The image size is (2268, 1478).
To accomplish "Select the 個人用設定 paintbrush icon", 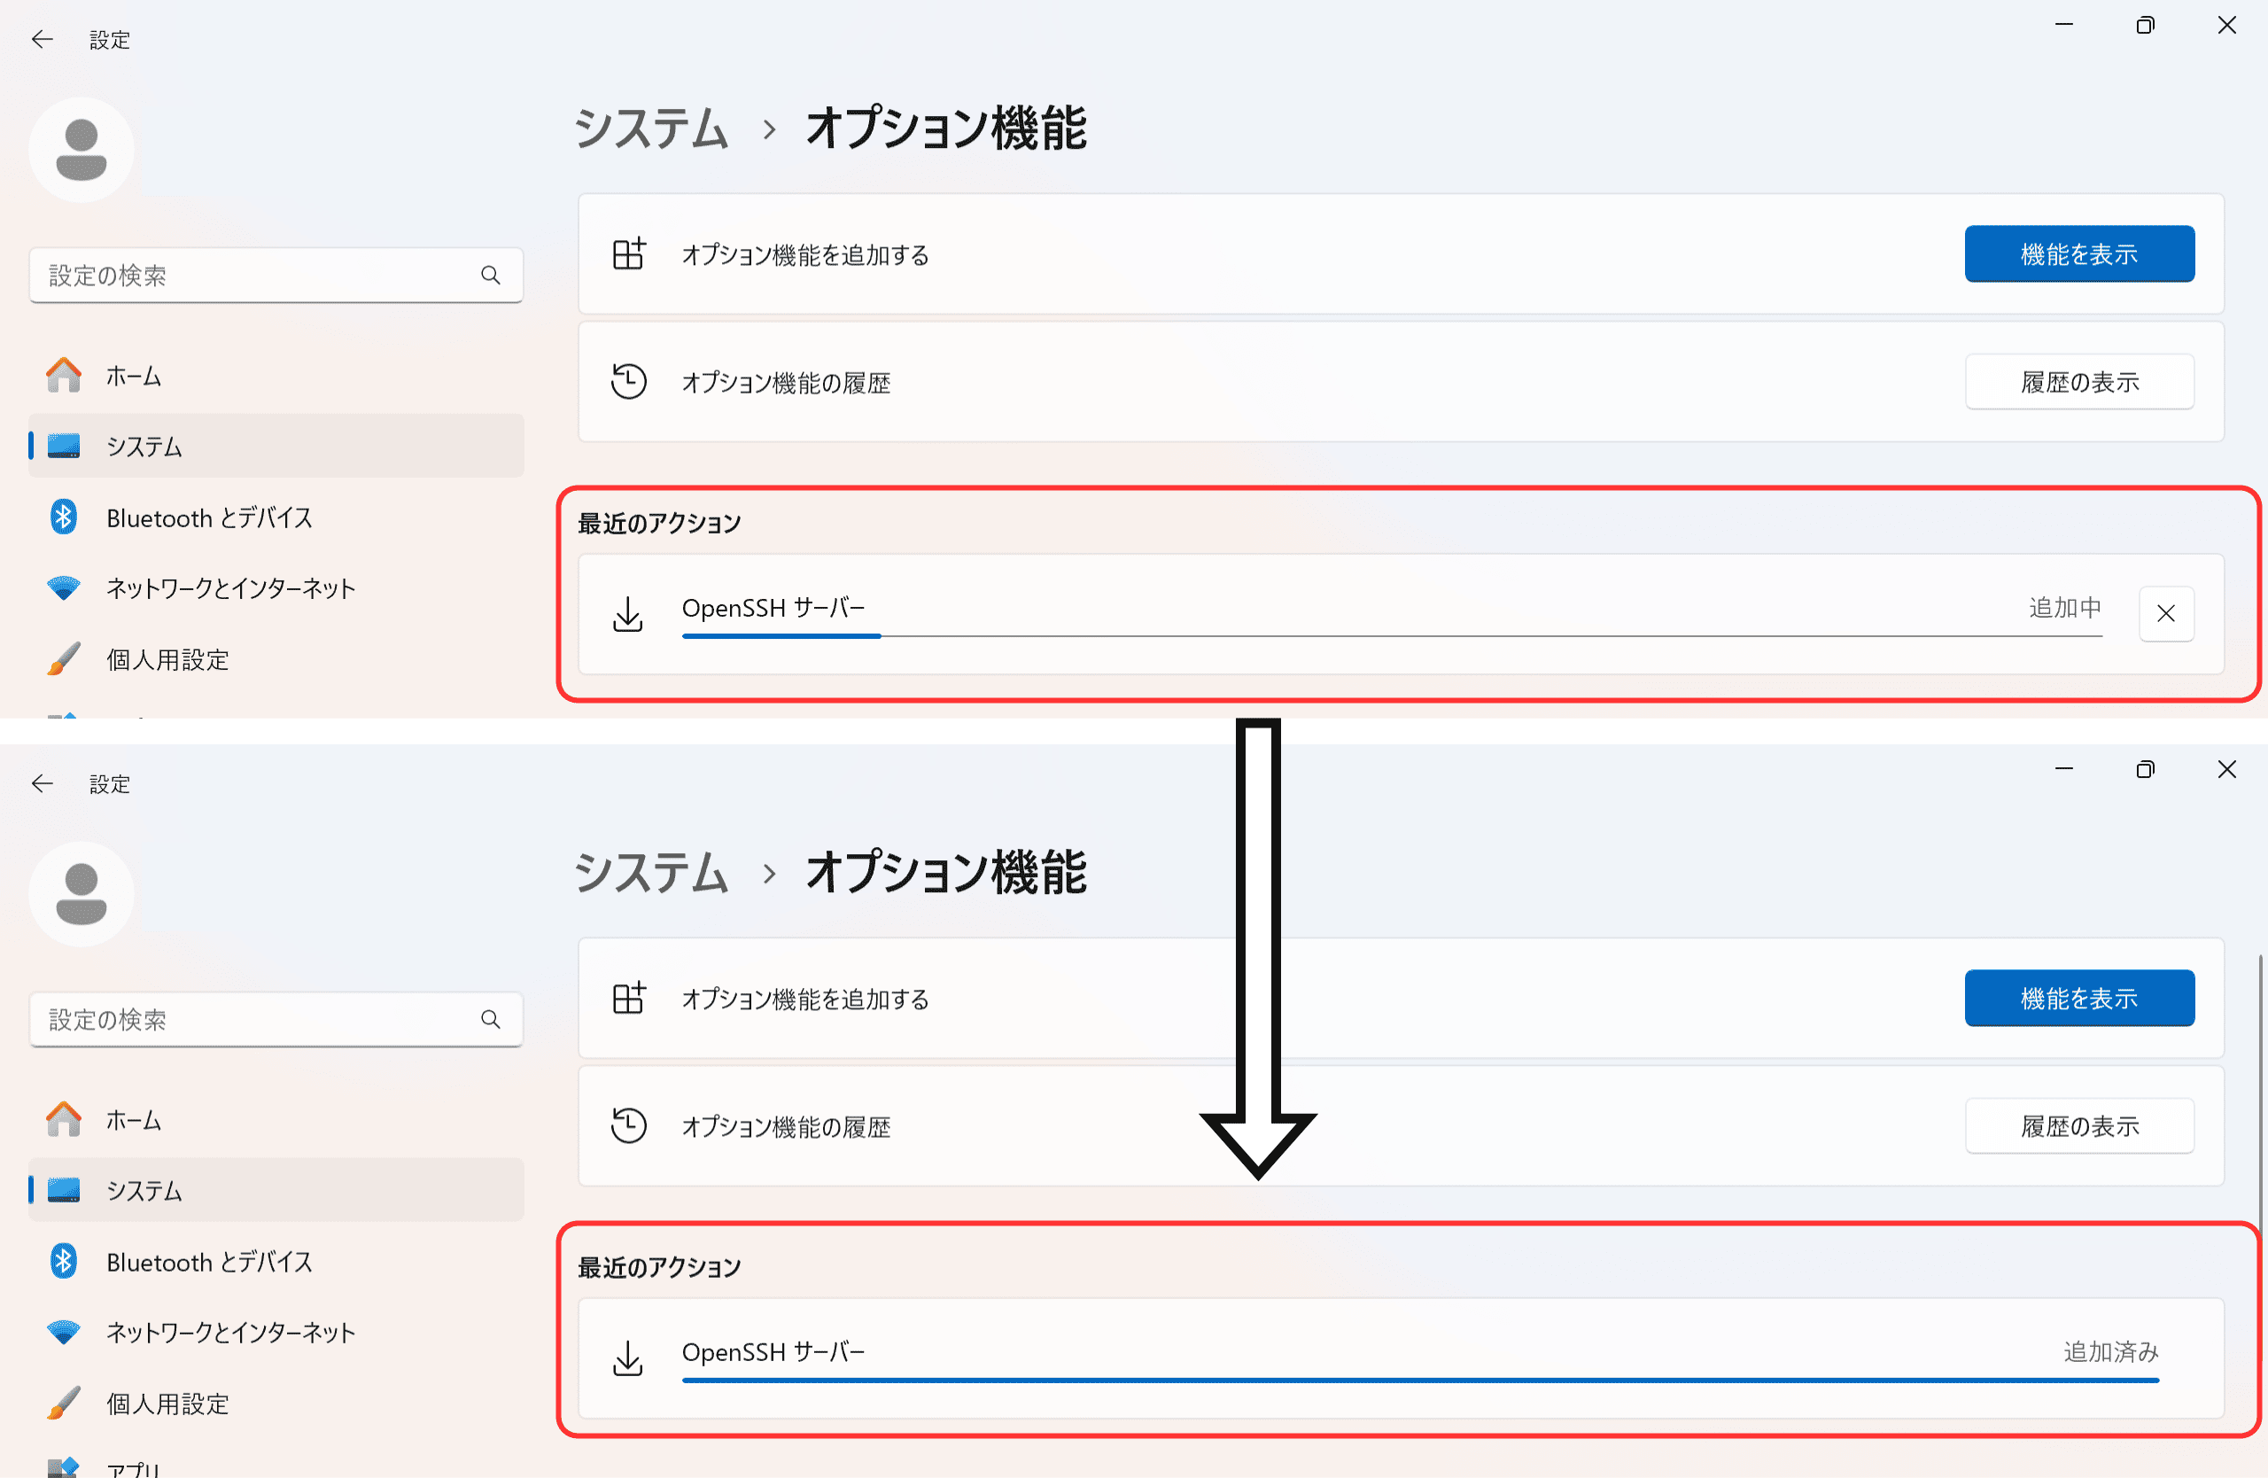I will click(62, 658).
